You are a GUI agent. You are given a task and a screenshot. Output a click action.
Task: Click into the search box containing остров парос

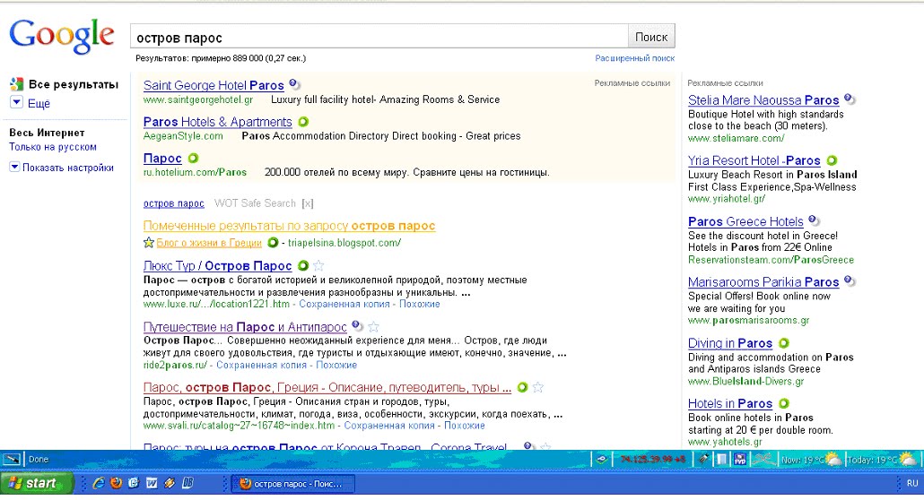click(x=379, y=37)
